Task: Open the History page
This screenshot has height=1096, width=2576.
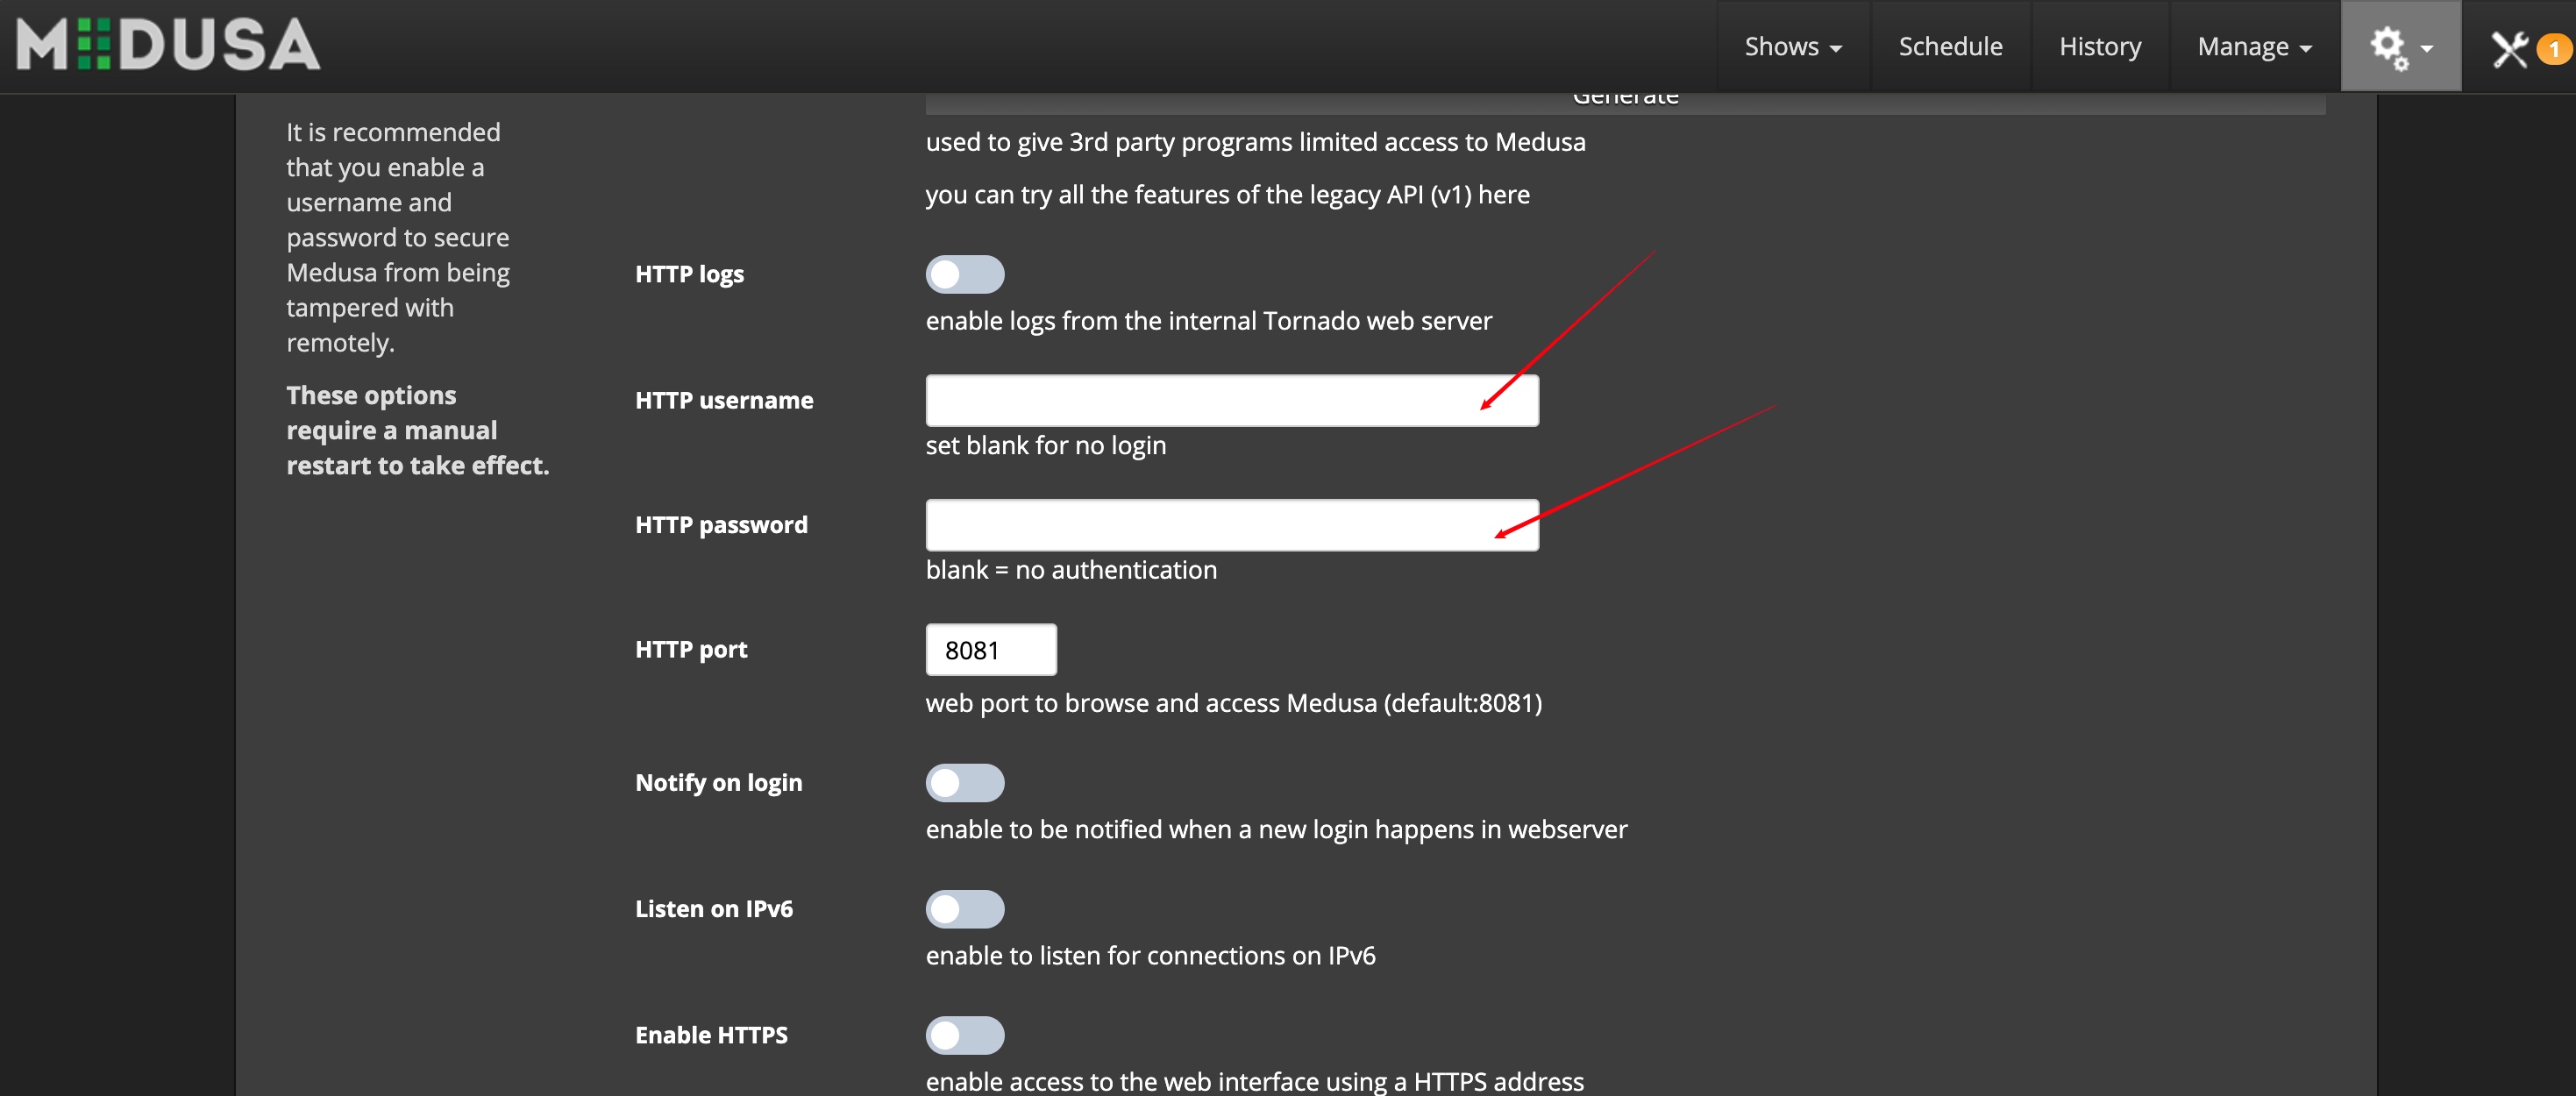Action: (2100, 46)
